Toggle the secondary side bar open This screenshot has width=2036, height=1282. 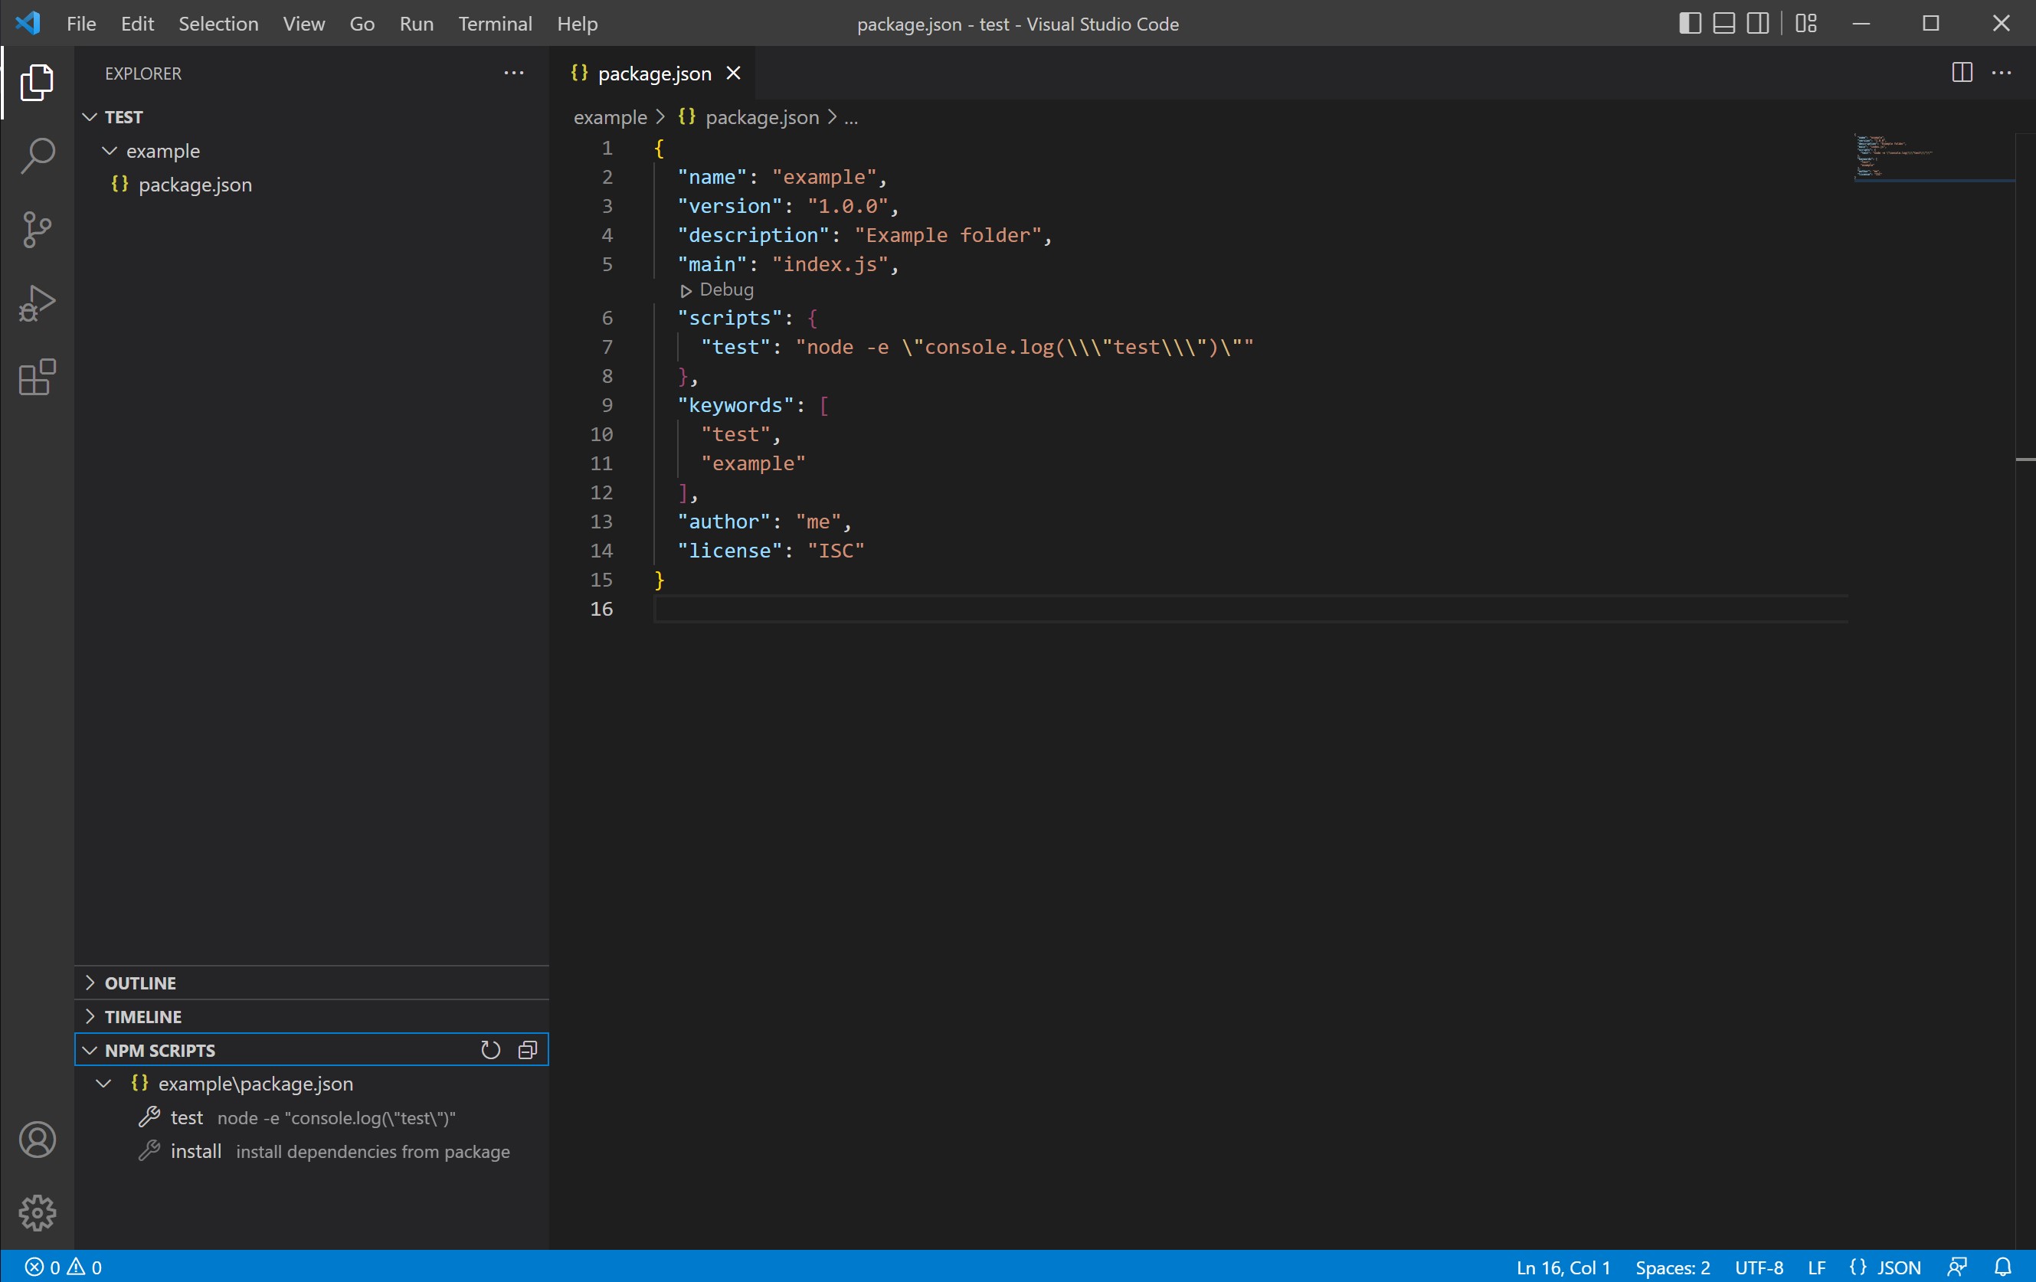coord(1757,24)
